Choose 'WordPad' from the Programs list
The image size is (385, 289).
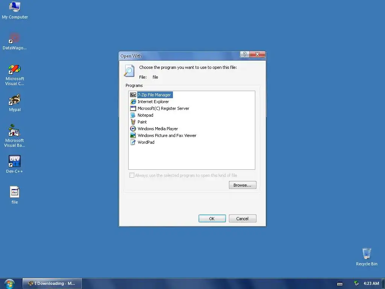point(146,142)
